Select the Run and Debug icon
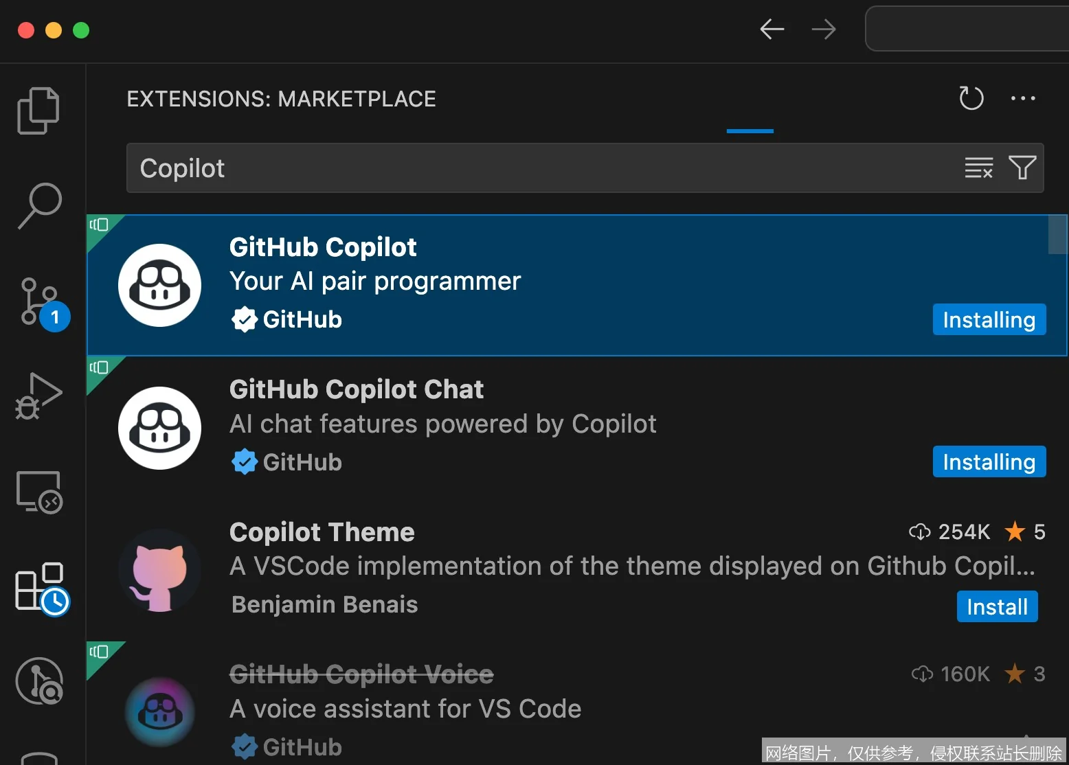This screenshot has width=1069, height=765. pos(38,395)
